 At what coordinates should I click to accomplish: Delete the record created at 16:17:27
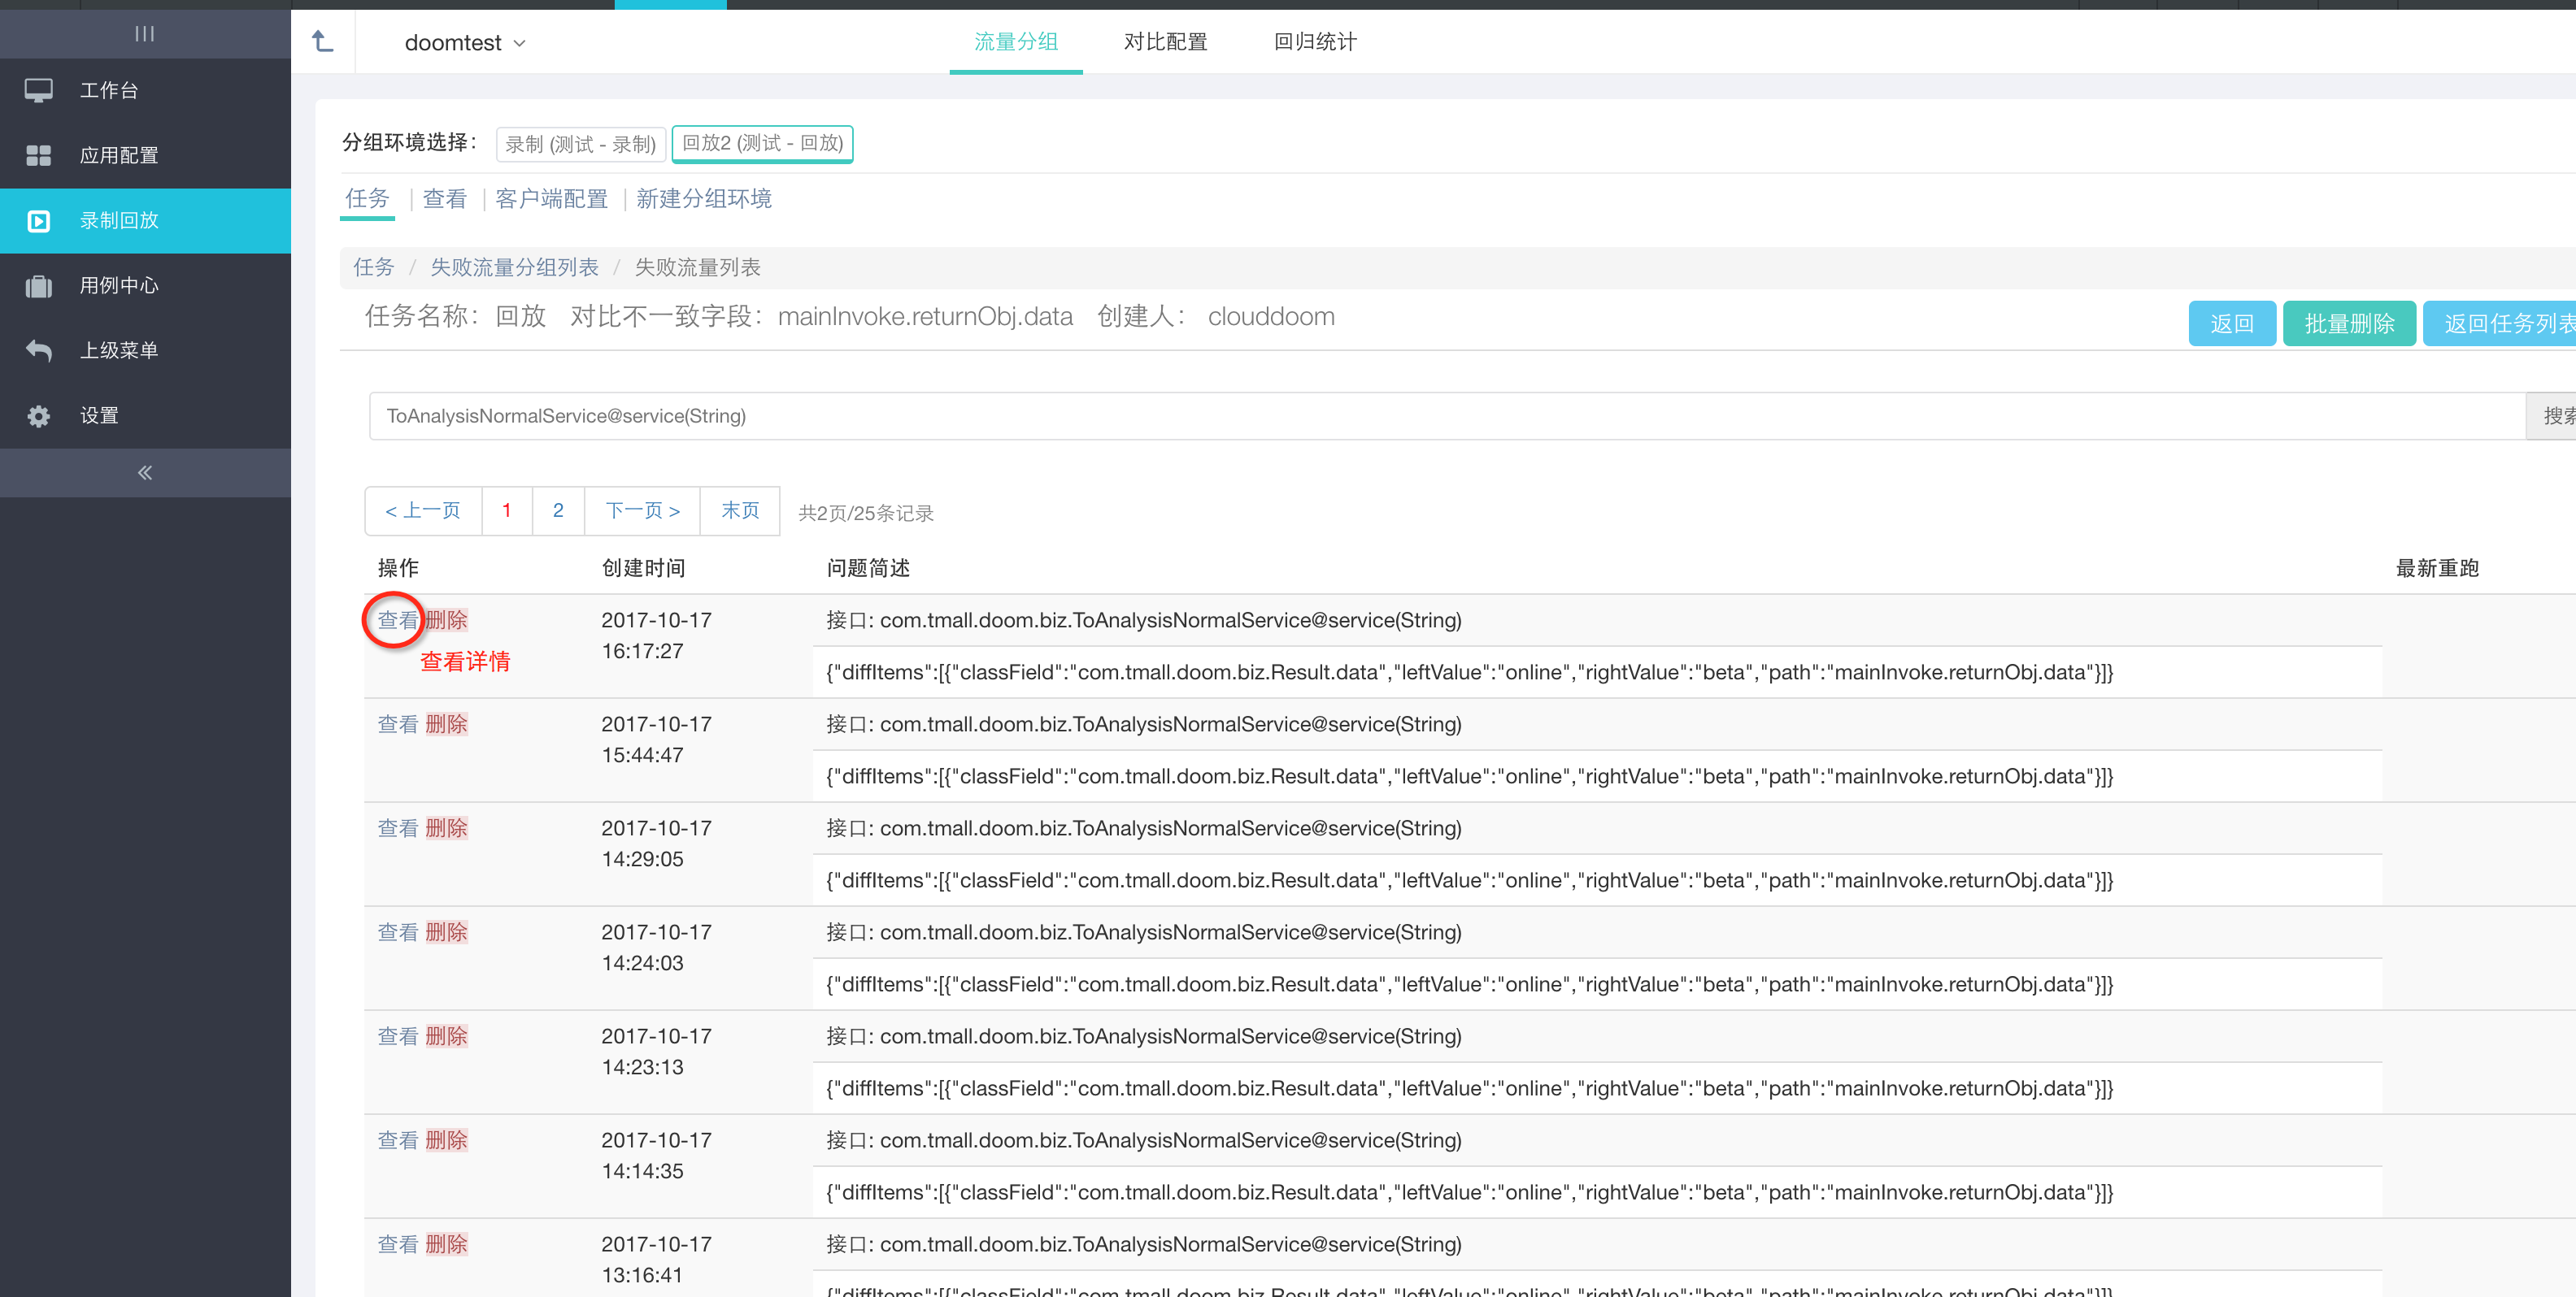point(446,619)
